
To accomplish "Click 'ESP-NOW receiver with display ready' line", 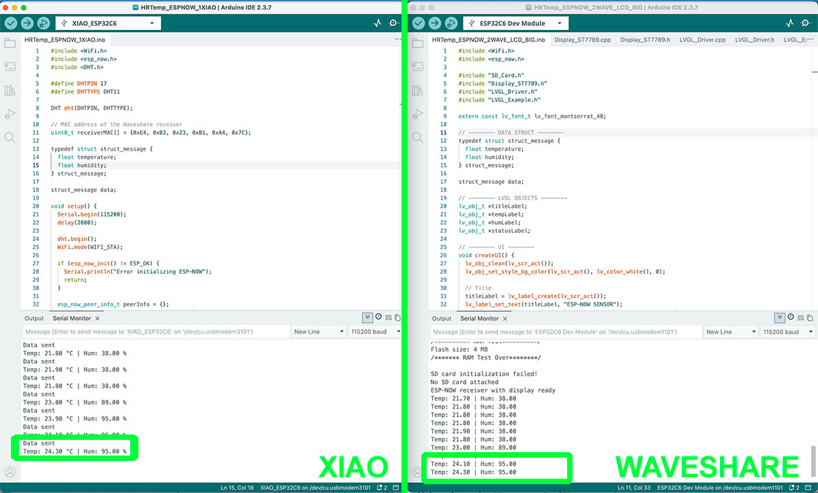I will (x=493, y=390).
